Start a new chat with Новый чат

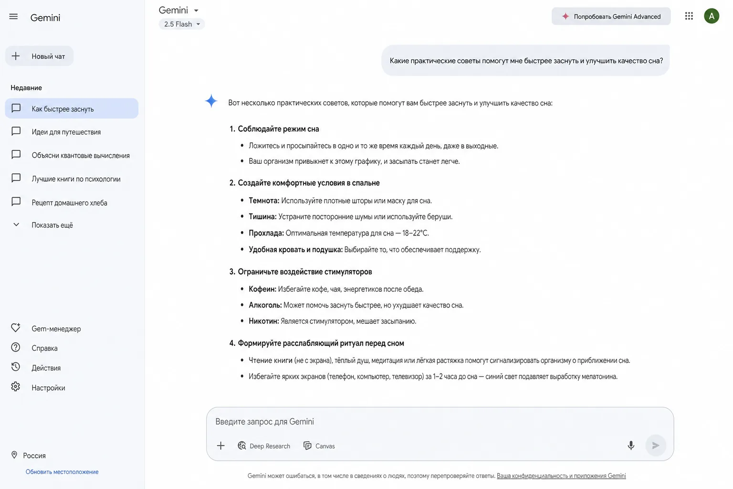[39, 56]
